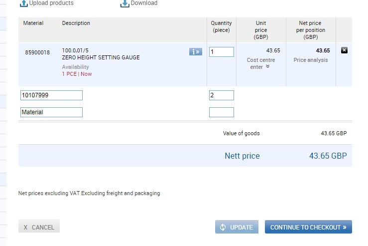Expand the Cost centre enter chevron
This screenshot has width=368, height=246.
pos(267,66)
